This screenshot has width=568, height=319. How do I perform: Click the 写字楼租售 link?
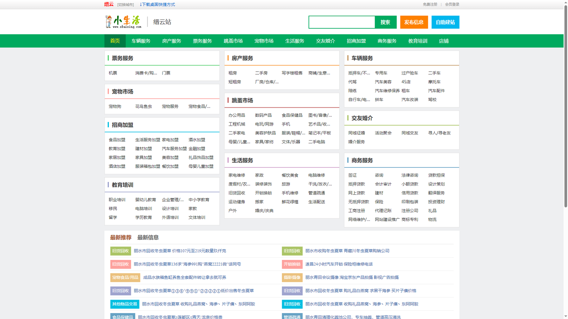[292, 73]
